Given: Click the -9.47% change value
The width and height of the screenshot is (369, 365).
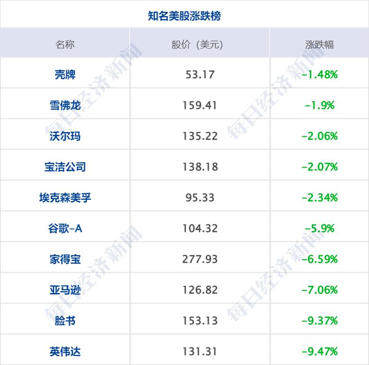Looking at the screenshot, I should 320,352.
